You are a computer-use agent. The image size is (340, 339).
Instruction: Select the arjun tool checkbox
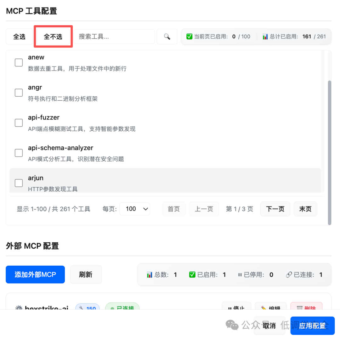19,183
